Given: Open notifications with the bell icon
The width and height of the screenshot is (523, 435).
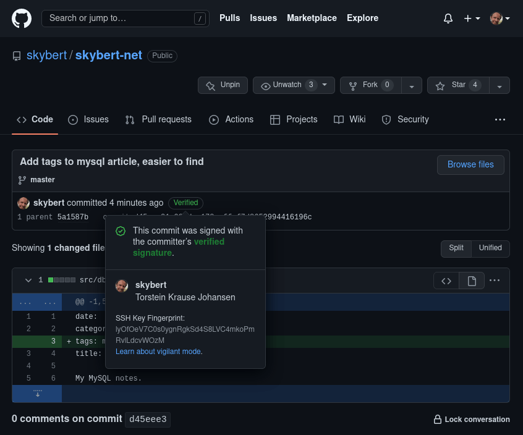Looking at the screenshot, I should 448,18.
